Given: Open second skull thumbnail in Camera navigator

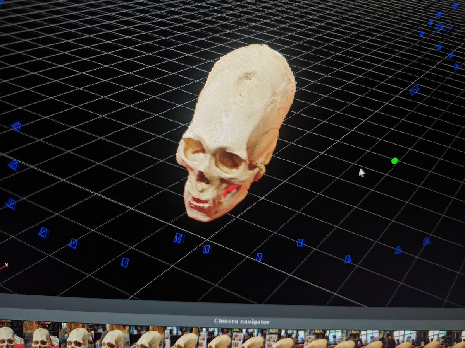Looking at the screenshot, I should pyautogui.click(x=41, y=335).
